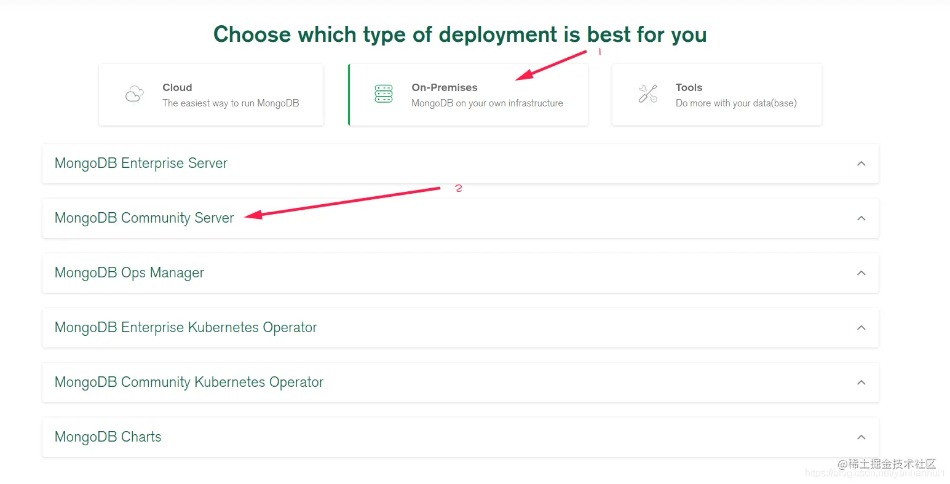This screenshot has width=950, height=484.
Task: Expand MongoDB Community Kubernetes Operator chevron
Action: tap(861, 383)
